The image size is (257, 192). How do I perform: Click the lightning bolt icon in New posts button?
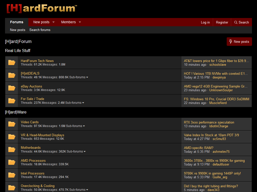point(231,41)
